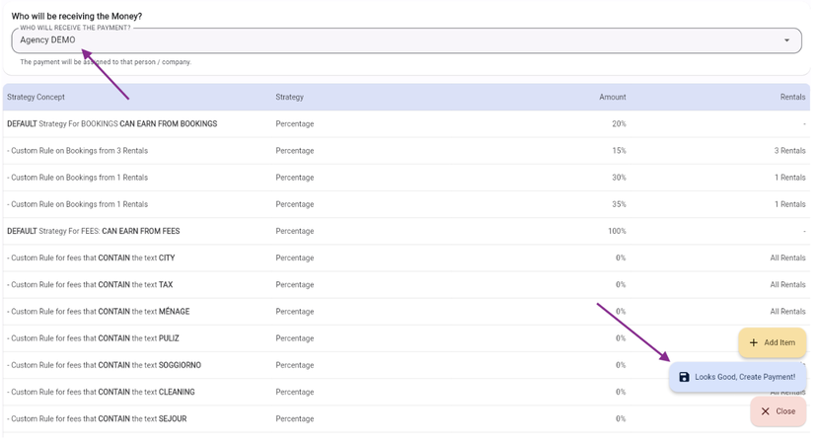Click All Rentals in the TAX row
817x442 pixels.
coord(787,284)
